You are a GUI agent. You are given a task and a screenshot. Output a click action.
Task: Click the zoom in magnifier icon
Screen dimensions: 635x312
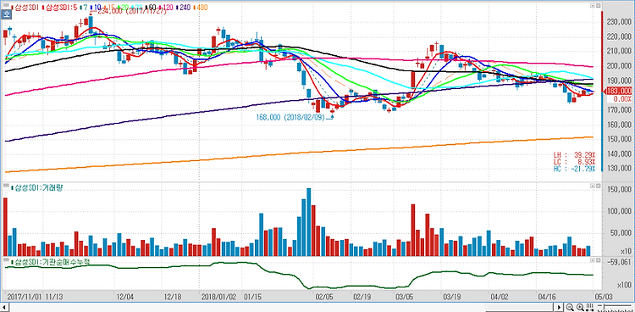point(580,307)
